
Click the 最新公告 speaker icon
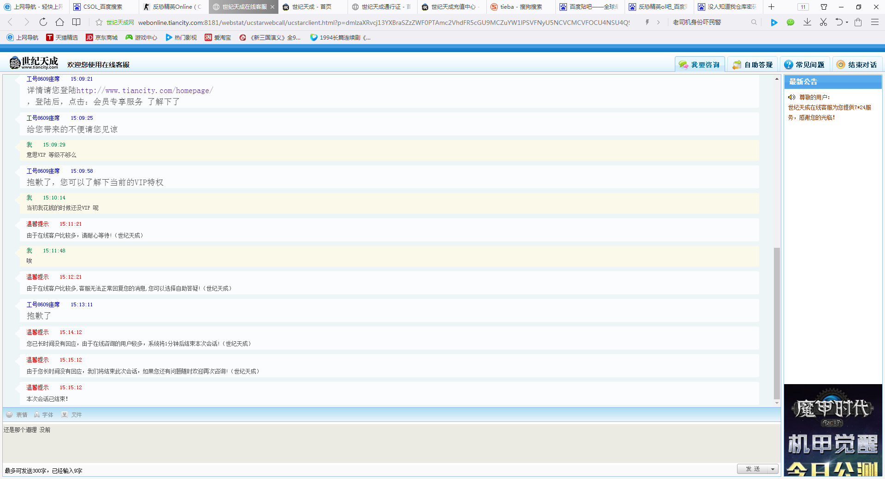point(791,97)
